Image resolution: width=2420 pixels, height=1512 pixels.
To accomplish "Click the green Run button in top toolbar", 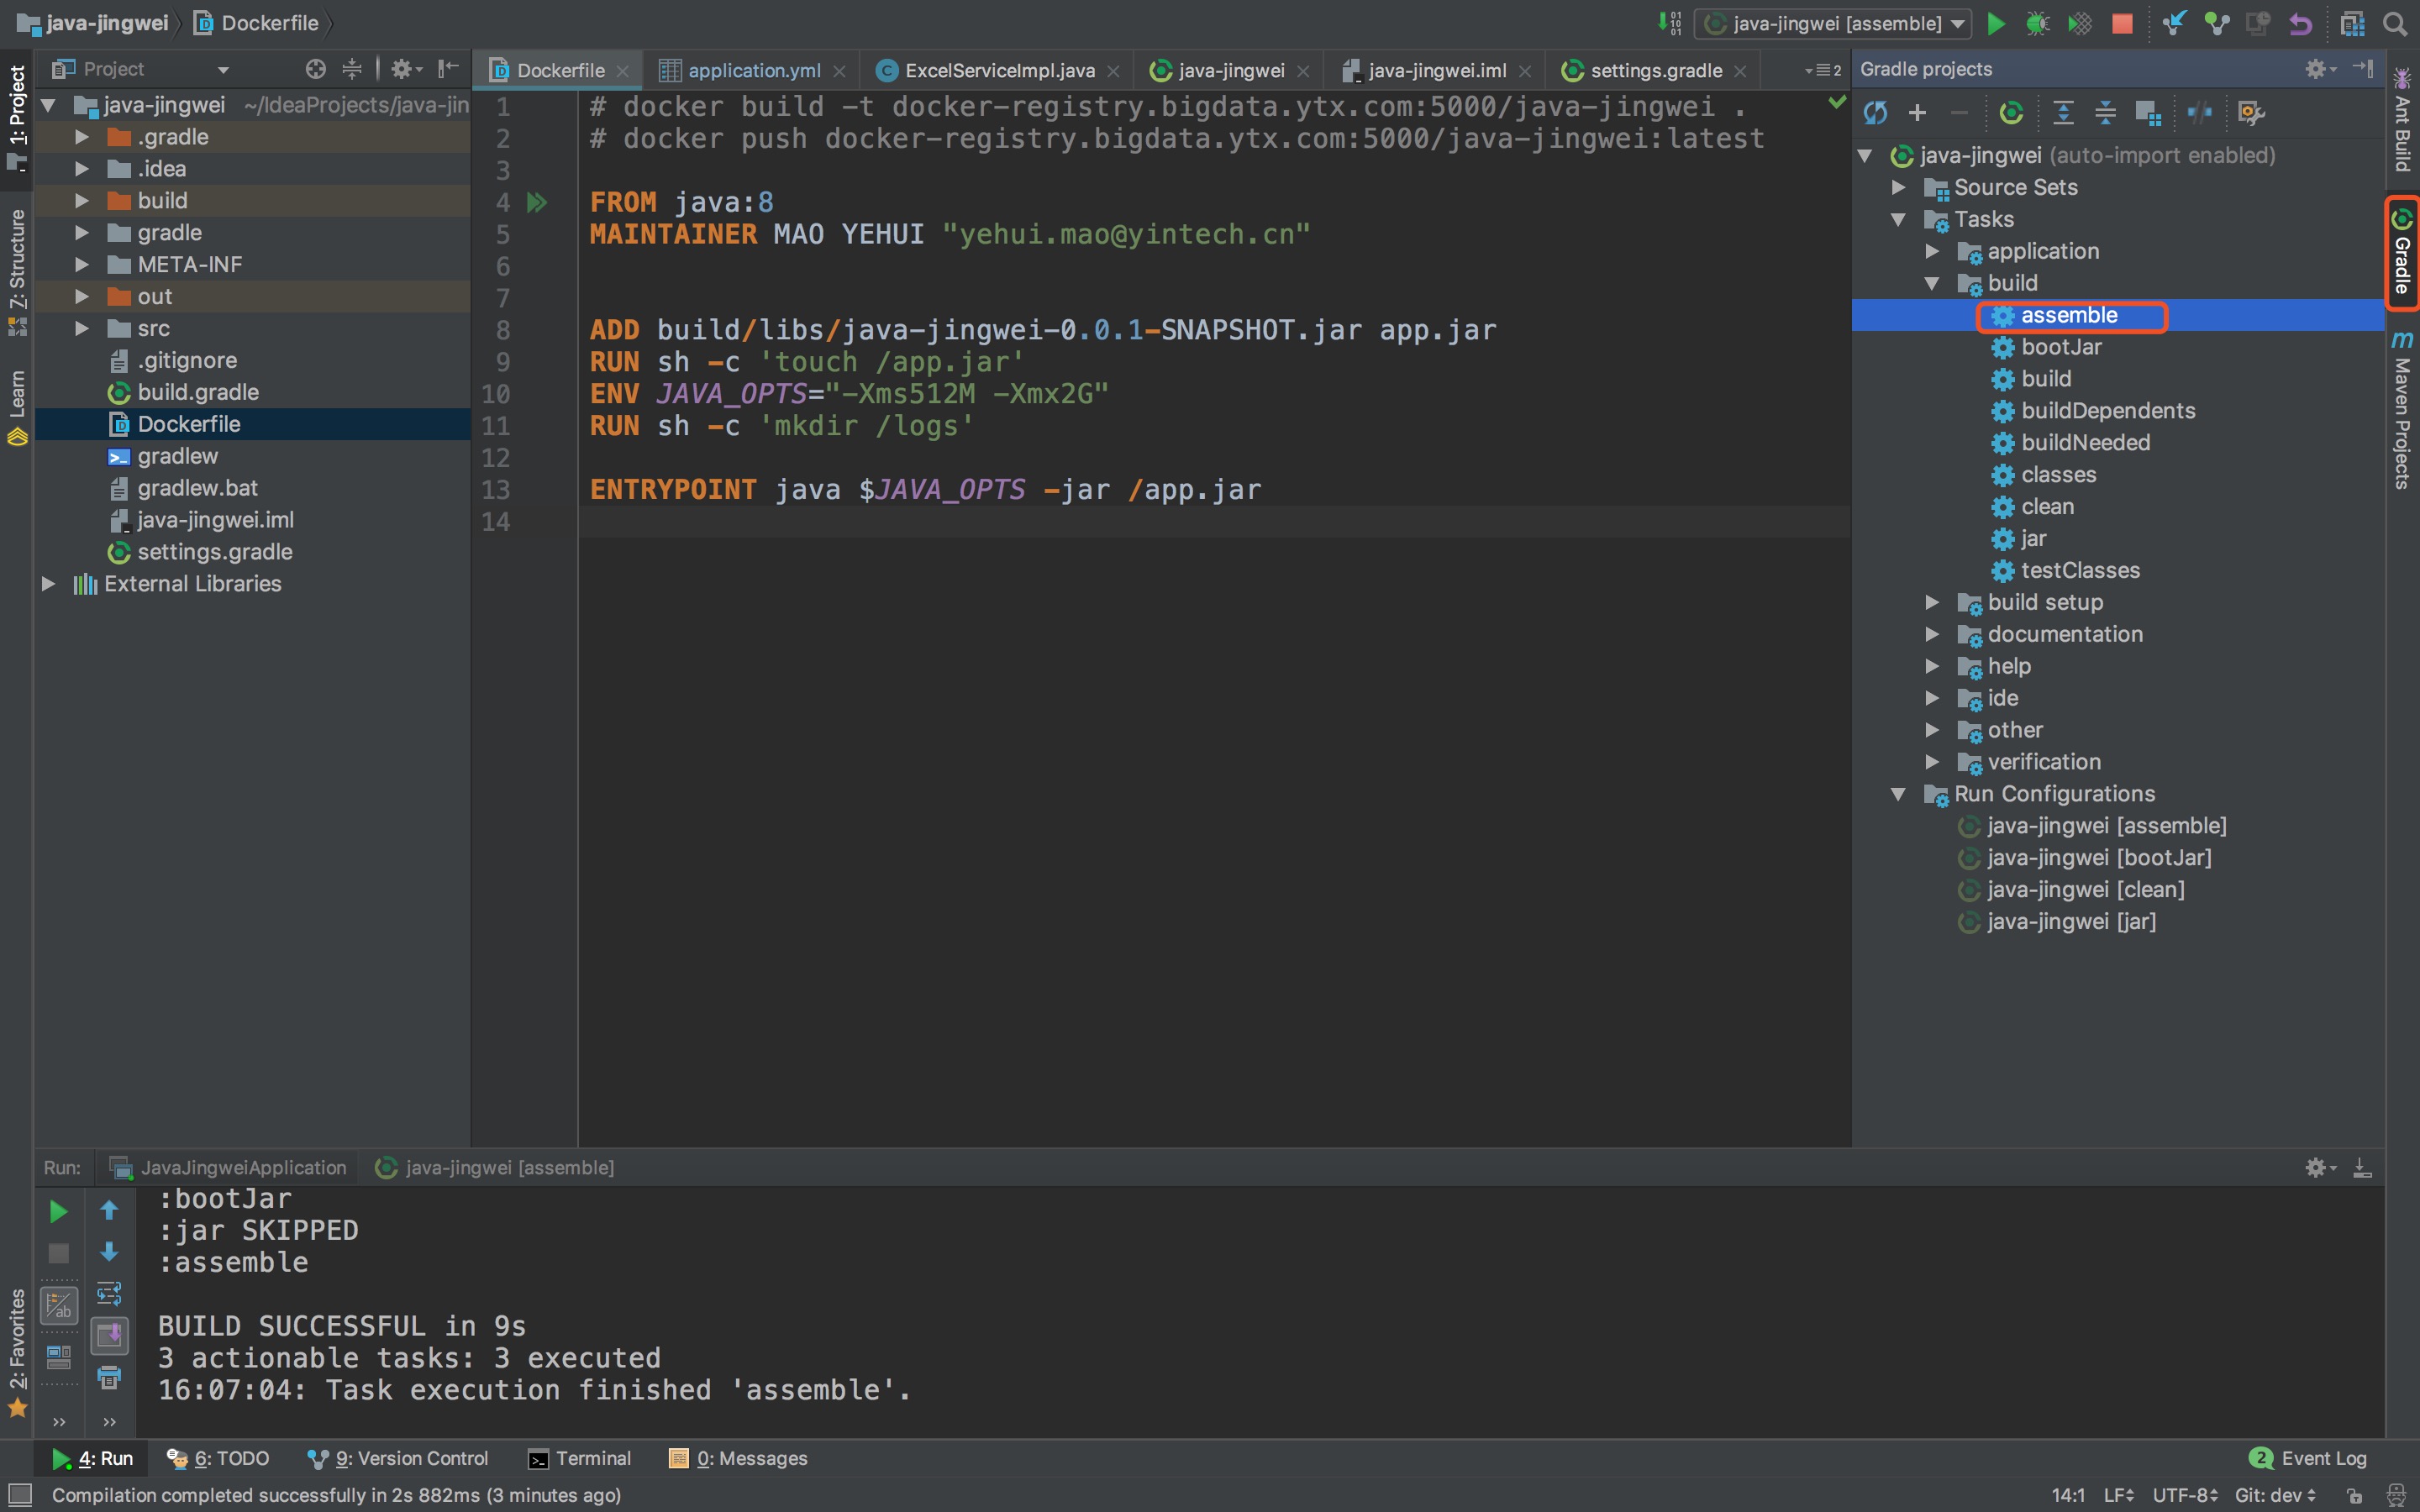I will [x=1995, y=23].
